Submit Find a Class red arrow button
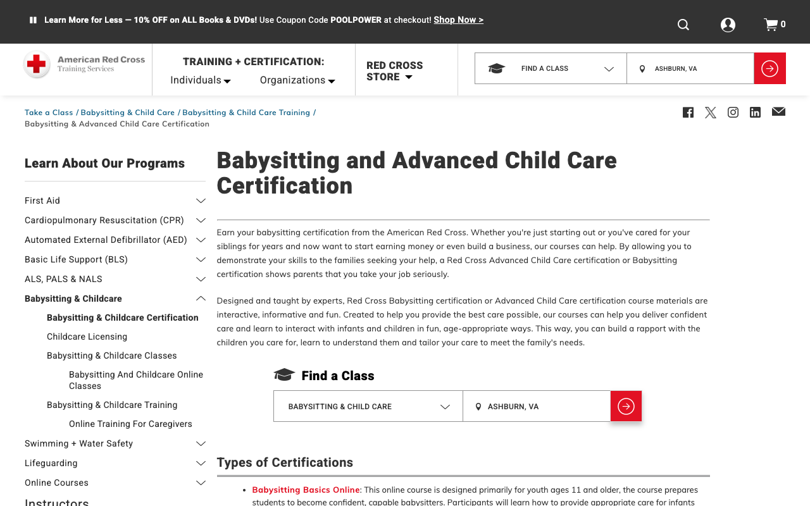Image resolution: width=810 pixels, height=506 pixels. 626,406
